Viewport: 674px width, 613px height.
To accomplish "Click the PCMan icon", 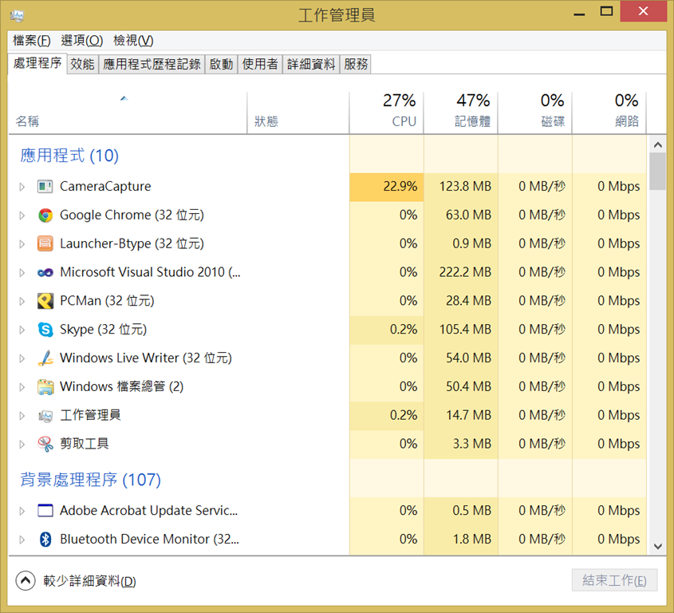I will point(45,301).
